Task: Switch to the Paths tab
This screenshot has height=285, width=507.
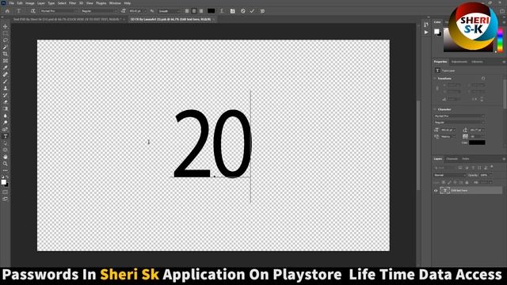Action: click(466, 159)
